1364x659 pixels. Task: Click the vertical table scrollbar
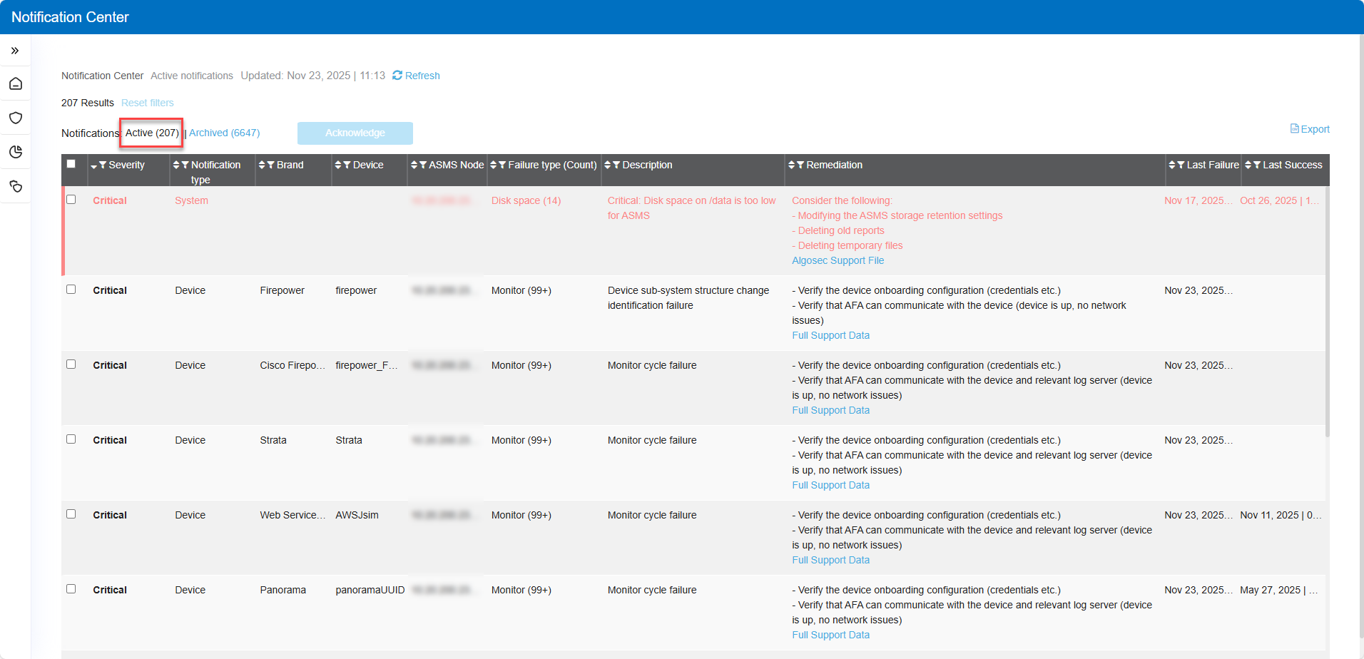click(x=1327, y=314)
